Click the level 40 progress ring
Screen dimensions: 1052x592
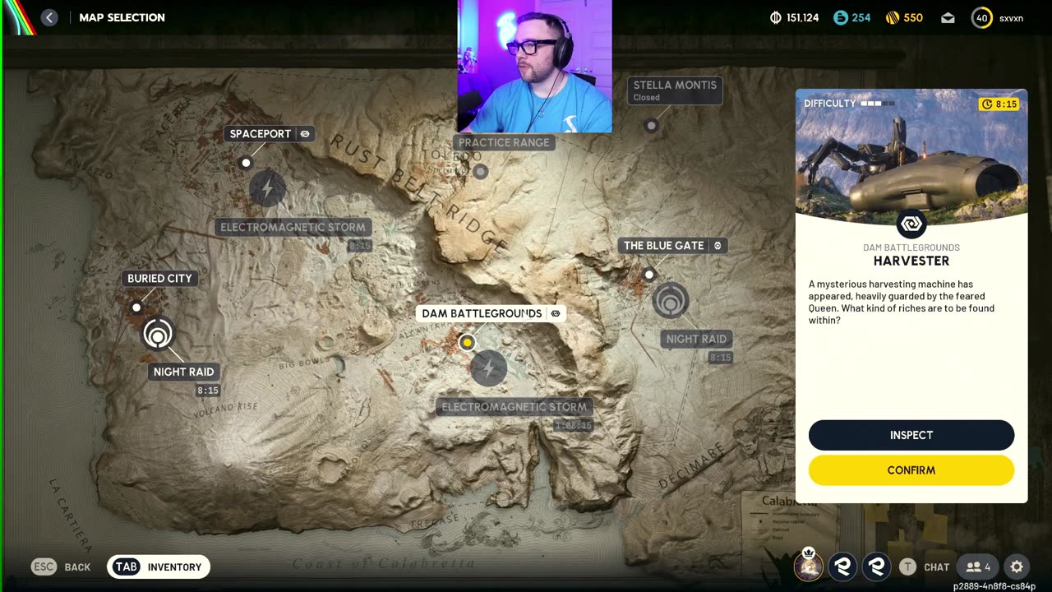pyautogui.click(x=982, y=17)
